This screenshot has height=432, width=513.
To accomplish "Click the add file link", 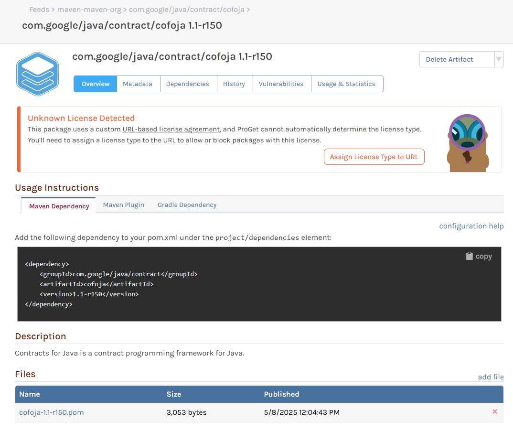I will (491, 377).
